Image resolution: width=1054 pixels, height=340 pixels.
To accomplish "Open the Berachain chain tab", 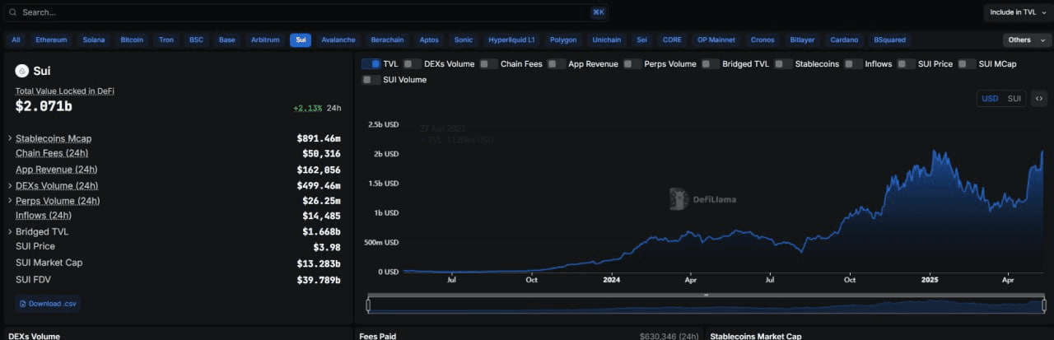I will [387, 40].
